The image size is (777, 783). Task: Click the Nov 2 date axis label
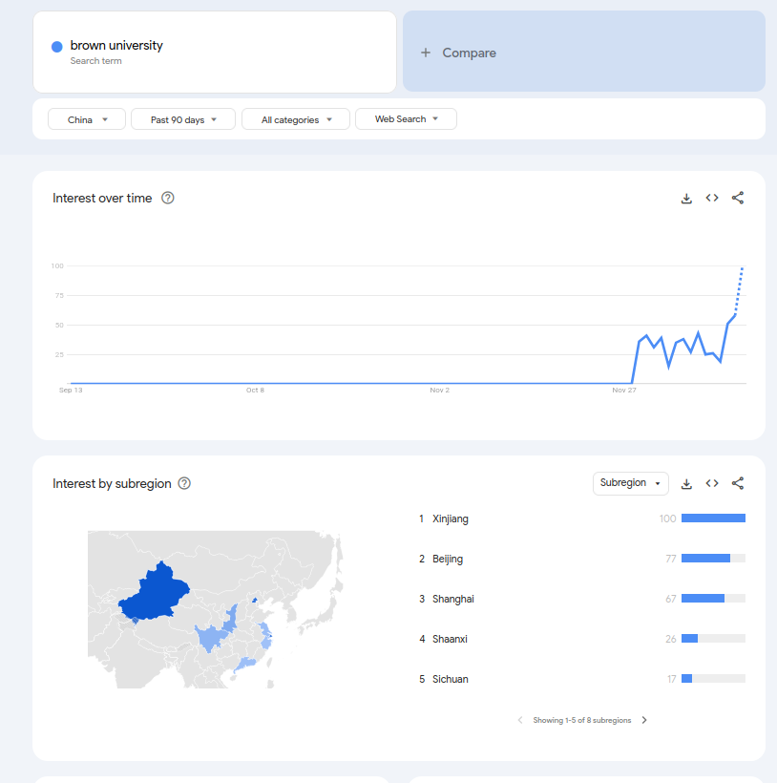pos(440,390)
